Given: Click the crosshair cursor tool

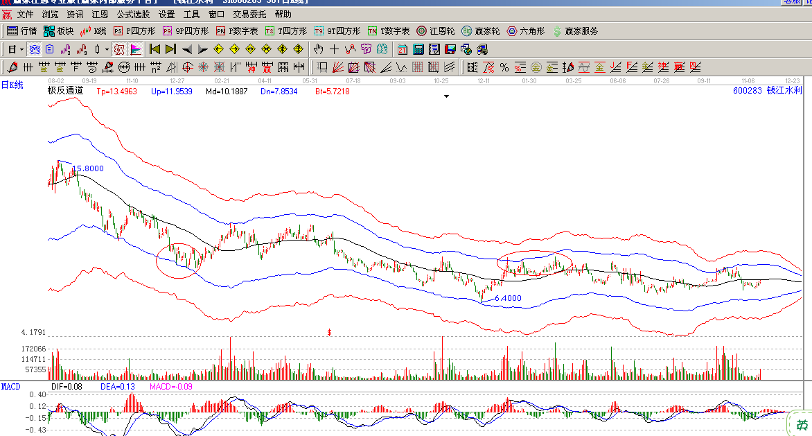Looking at the screenshot, I should pos(334,49).
